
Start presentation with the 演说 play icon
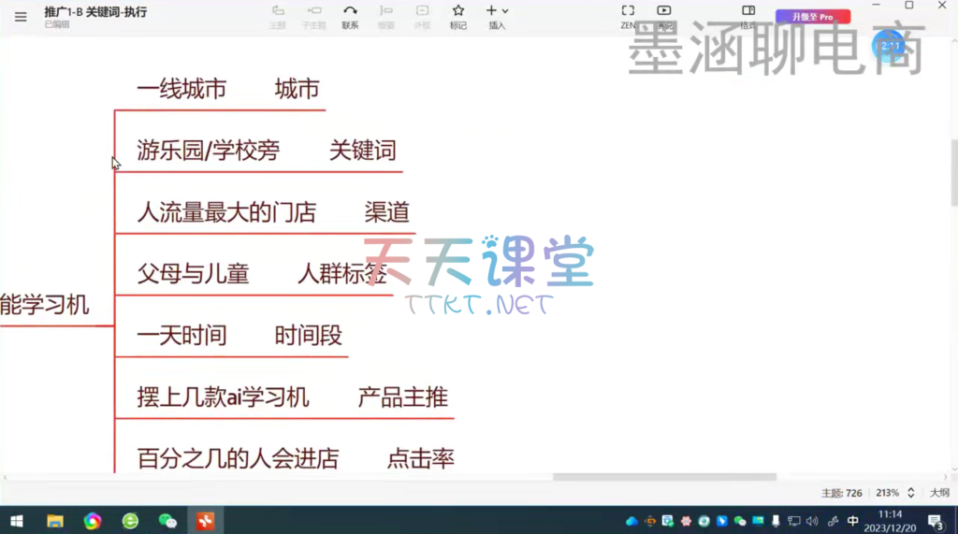tap(663, 11)
